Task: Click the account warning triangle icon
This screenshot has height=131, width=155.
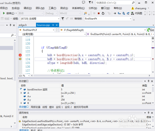Action: (x=133, y=8)
